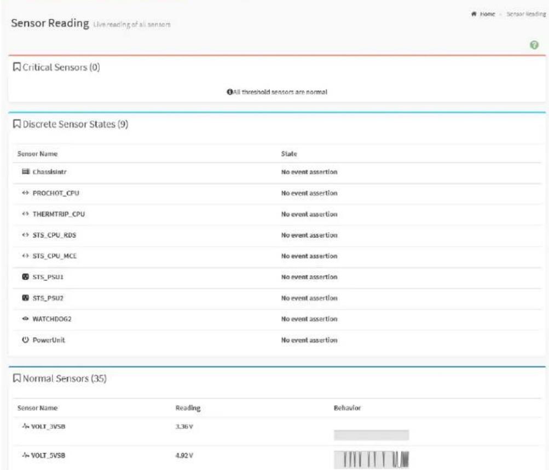Click the Sensor Reading page title
The height and width of the screenshot is (470, 549).
(50, 23)
